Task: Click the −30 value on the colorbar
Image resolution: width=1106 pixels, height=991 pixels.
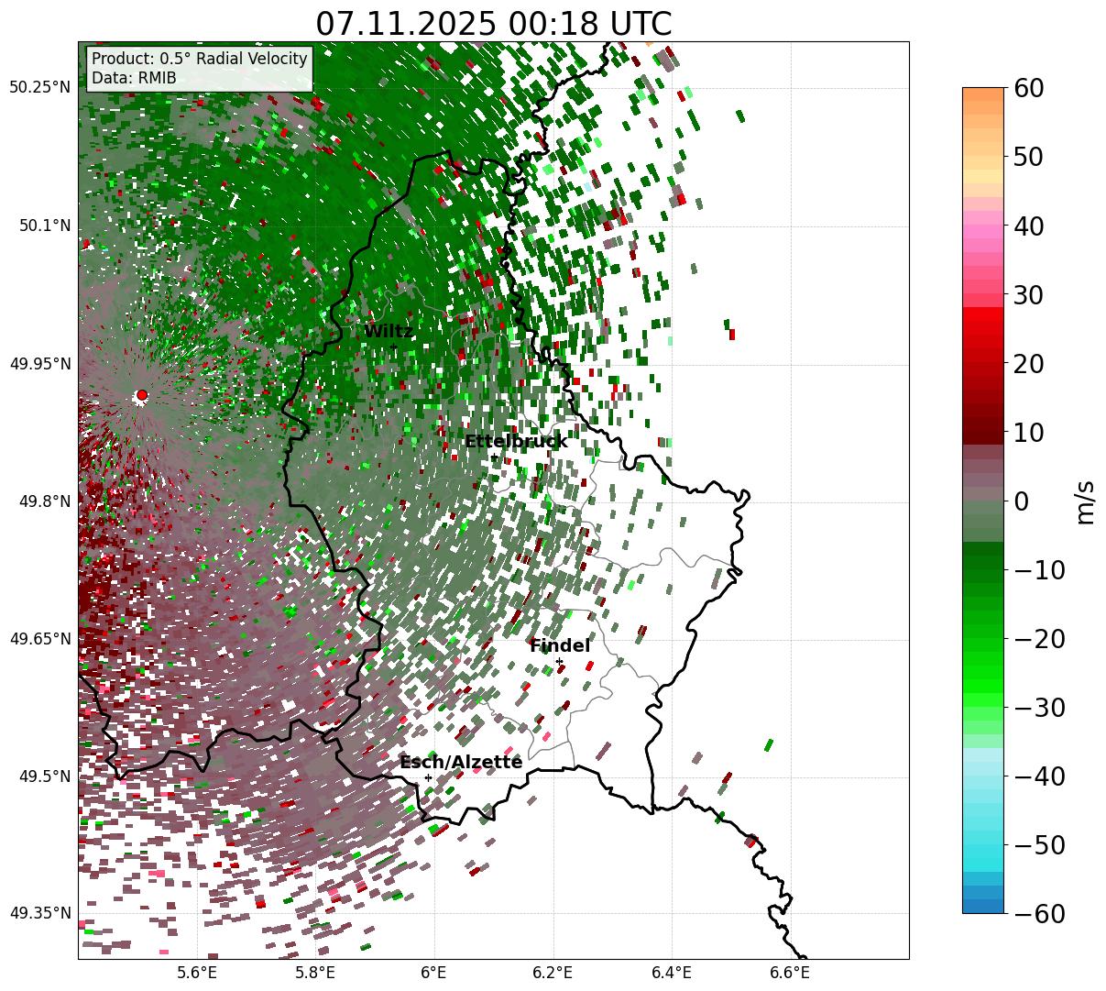Action: click(x=1039, y=707)
